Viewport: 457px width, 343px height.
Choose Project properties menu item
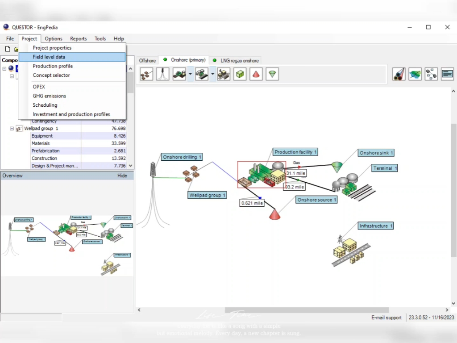(72, 48)
